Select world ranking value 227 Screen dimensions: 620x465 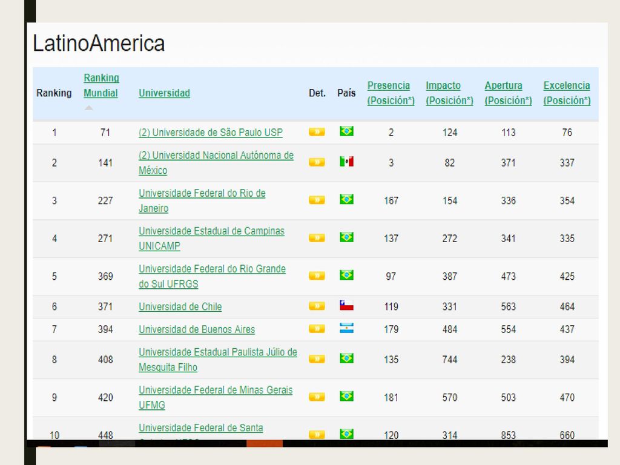pyautogui.click(x=105, y=201)
